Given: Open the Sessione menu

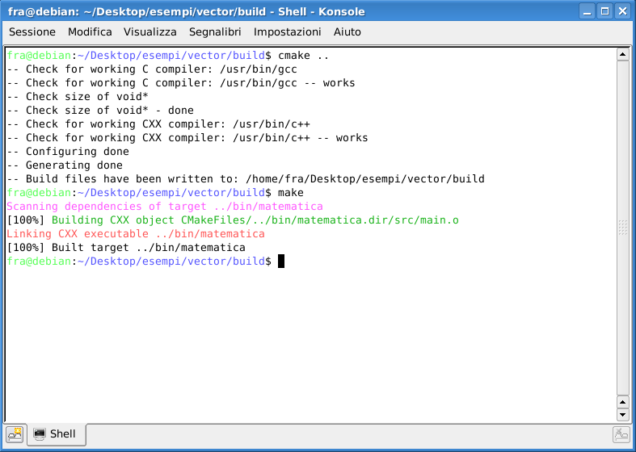Looking at the screenshot, I should pyautogui.click(x=32, y=31).
